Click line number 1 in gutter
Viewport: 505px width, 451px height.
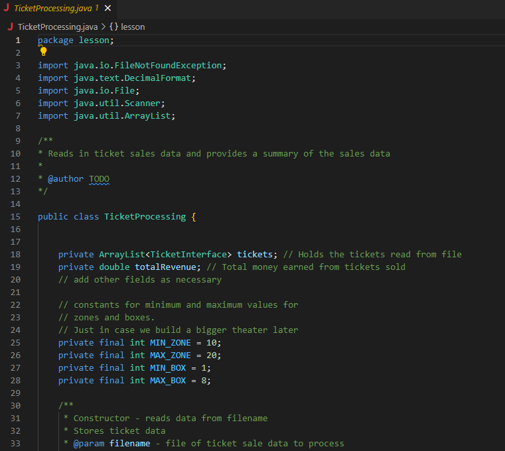[x=18, y=40]
